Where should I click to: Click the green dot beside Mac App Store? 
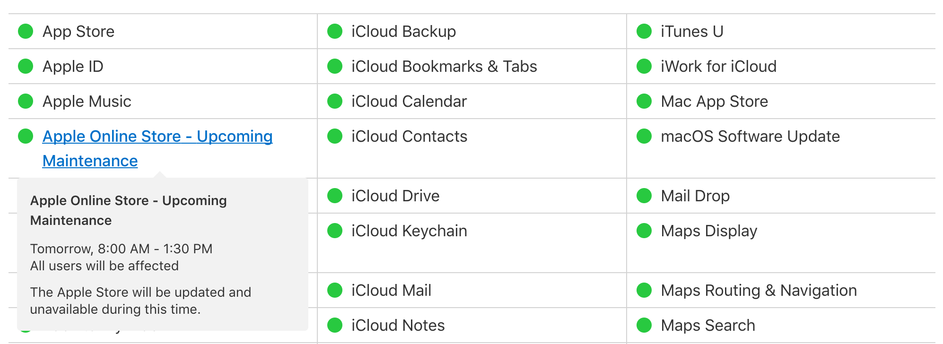(644, 101)
